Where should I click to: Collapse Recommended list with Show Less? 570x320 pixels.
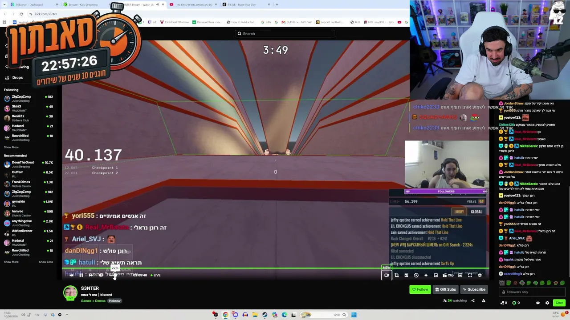[x=46, y=262]
